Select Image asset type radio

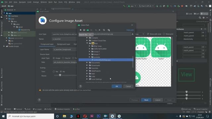[x=54, y=58]
